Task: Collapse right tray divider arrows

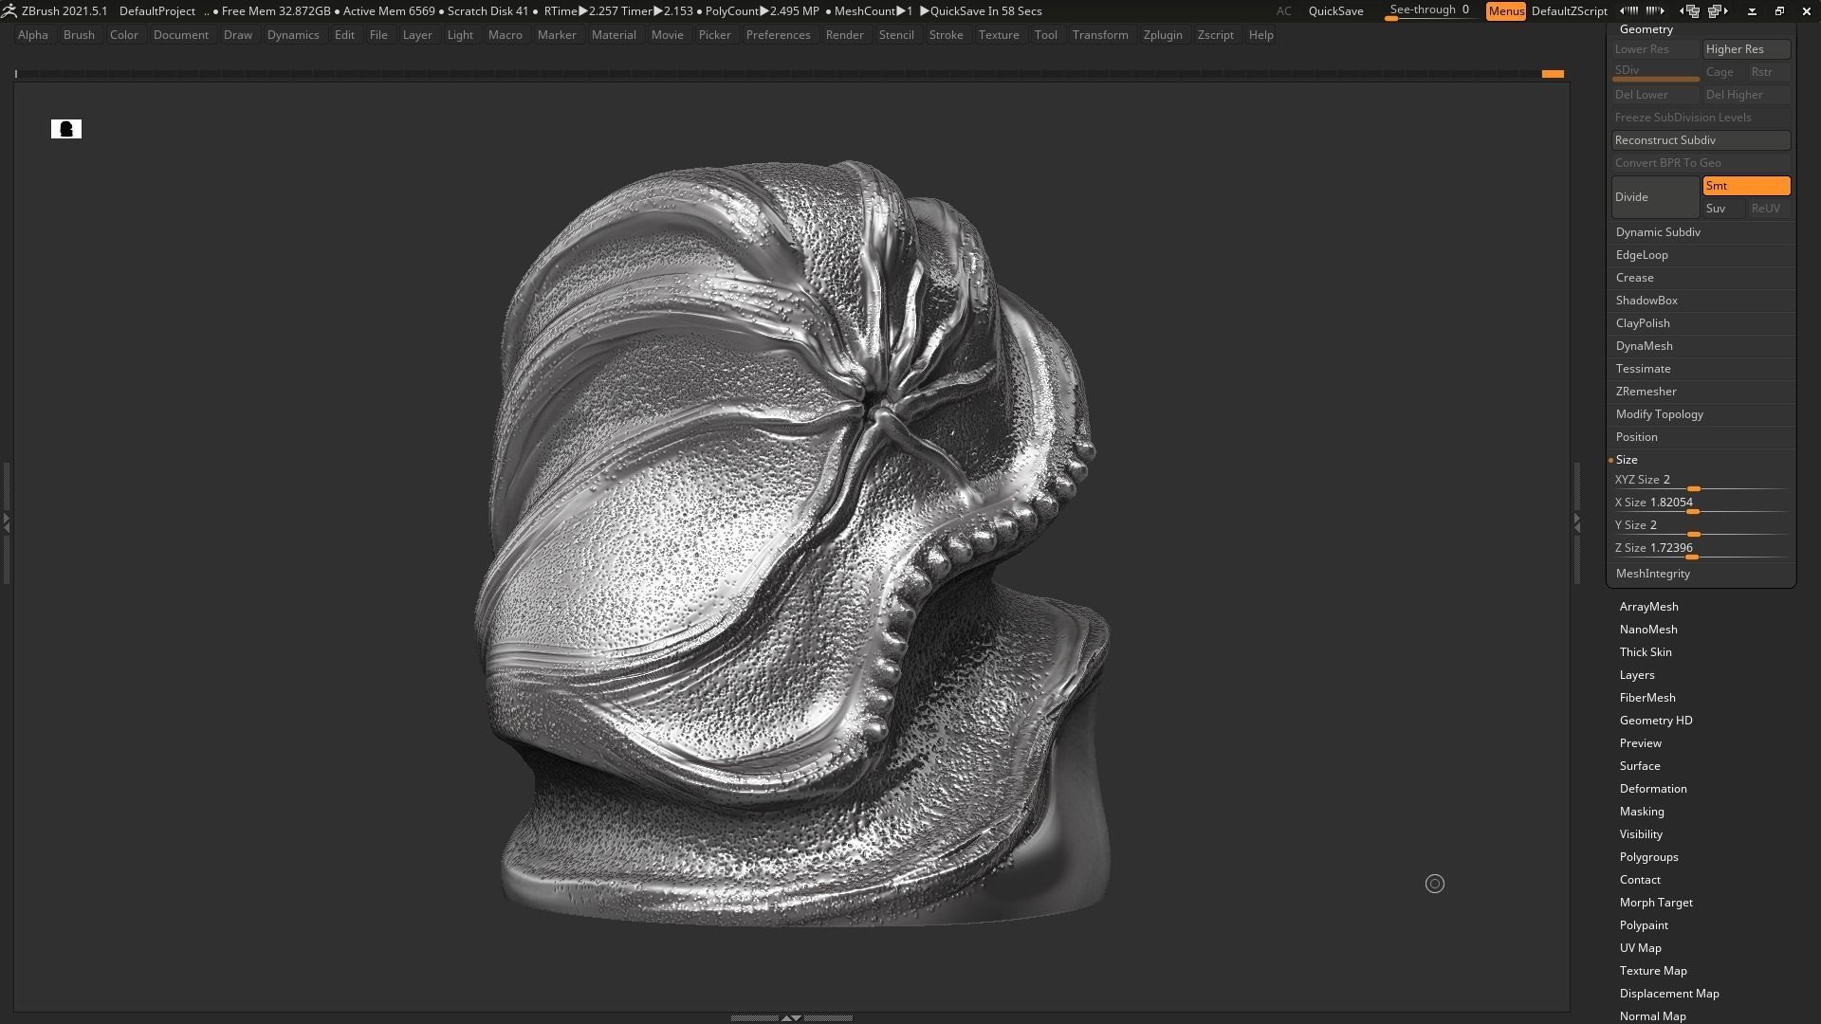Action: [x=1576, y=522]
